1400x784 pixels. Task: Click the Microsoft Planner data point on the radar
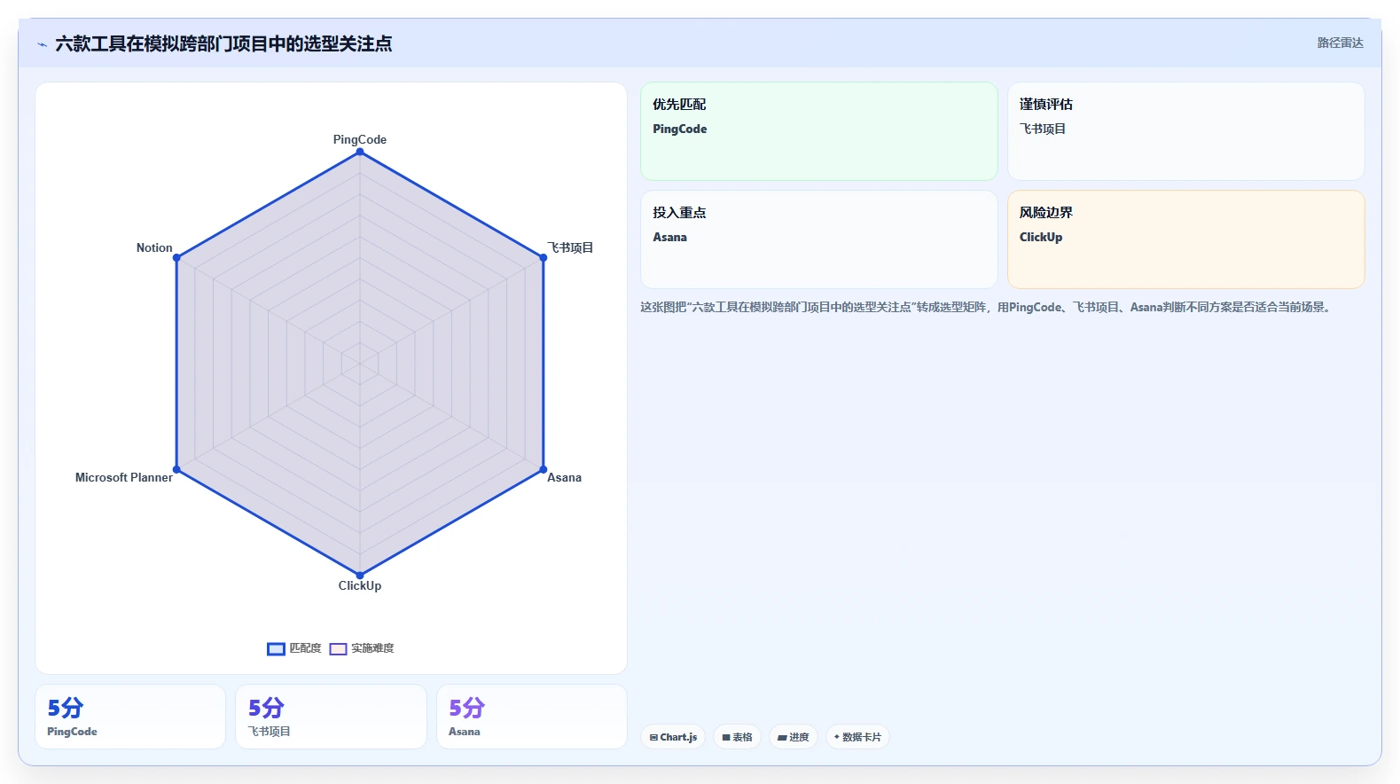(x=176, y=469)
